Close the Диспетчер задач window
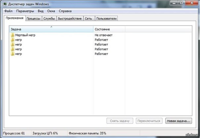This screenshot has width=200, height=138. pyautogui.click(x=192, y=3)
